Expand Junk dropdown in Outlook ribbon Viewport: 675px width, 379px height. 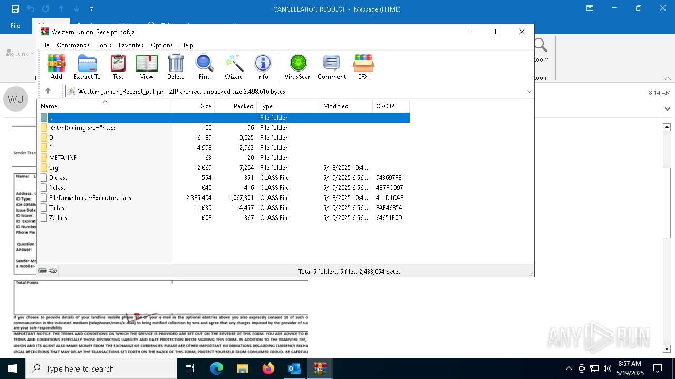coord(32,53)
